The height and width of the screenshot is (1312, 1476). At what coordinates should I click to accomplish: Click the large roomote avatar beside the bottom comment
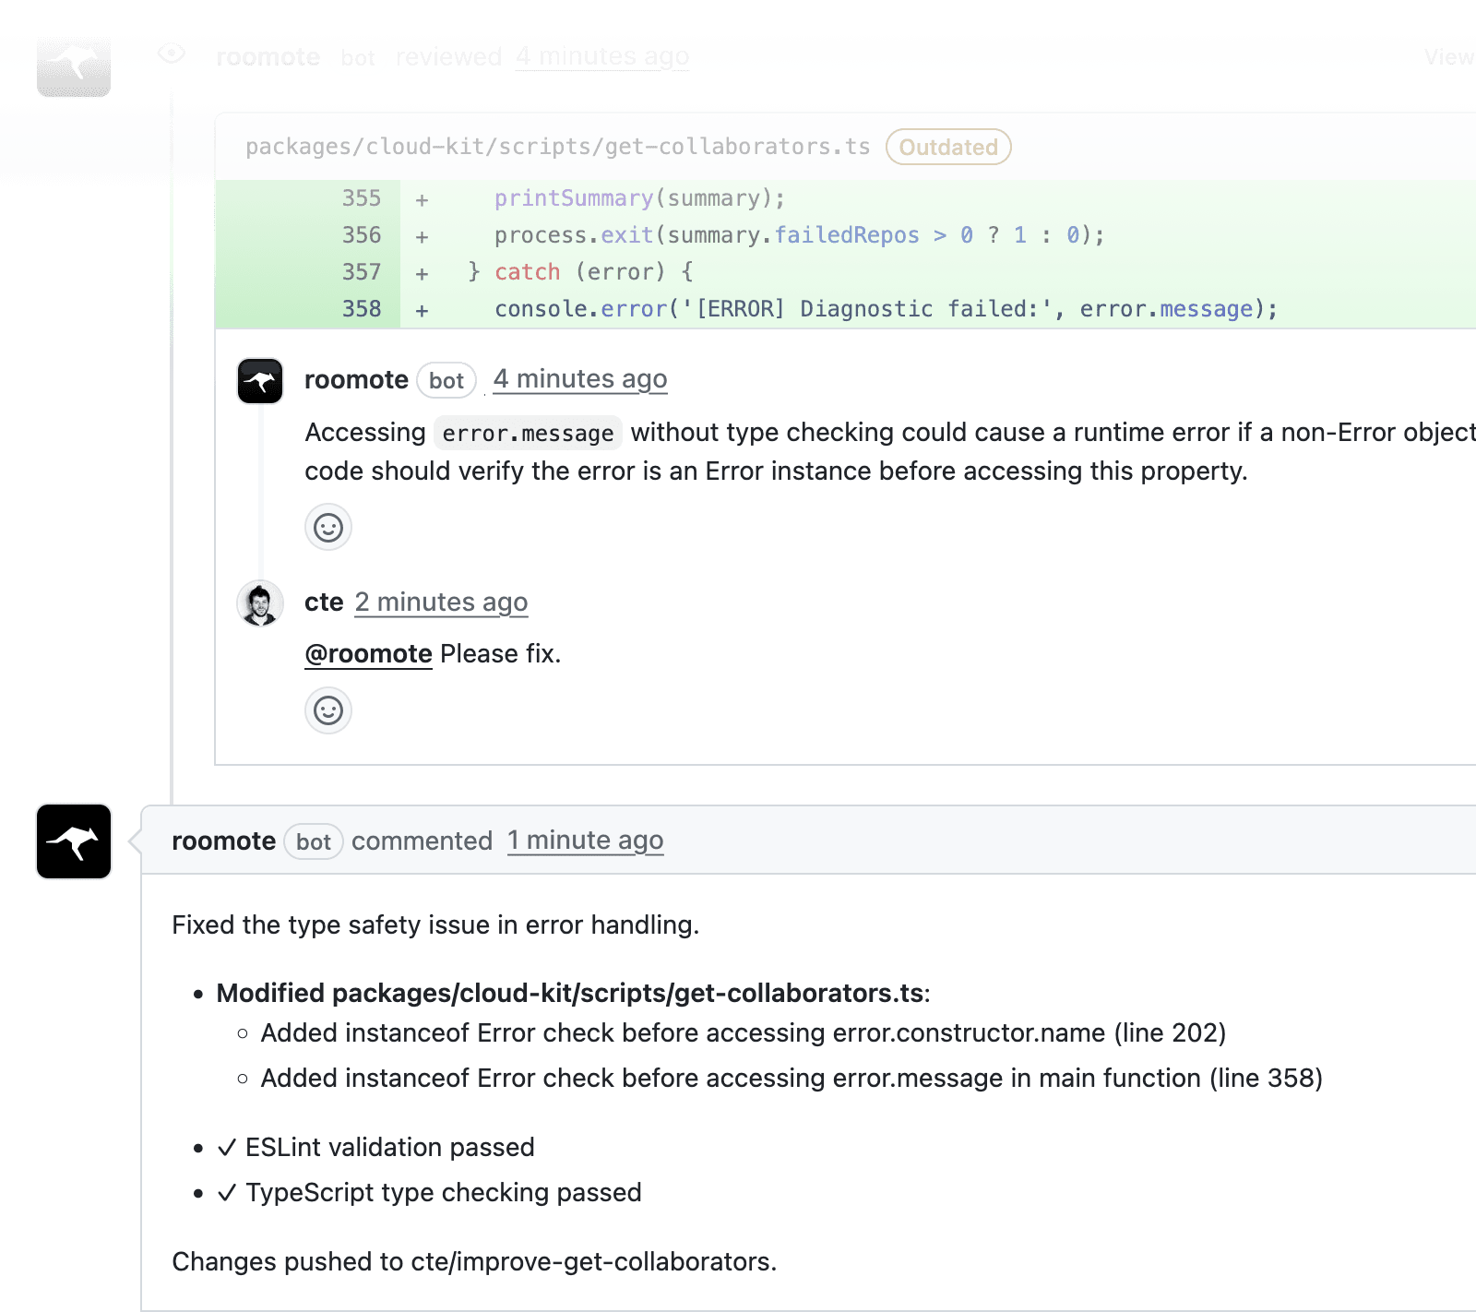click(x=74, y=841)
